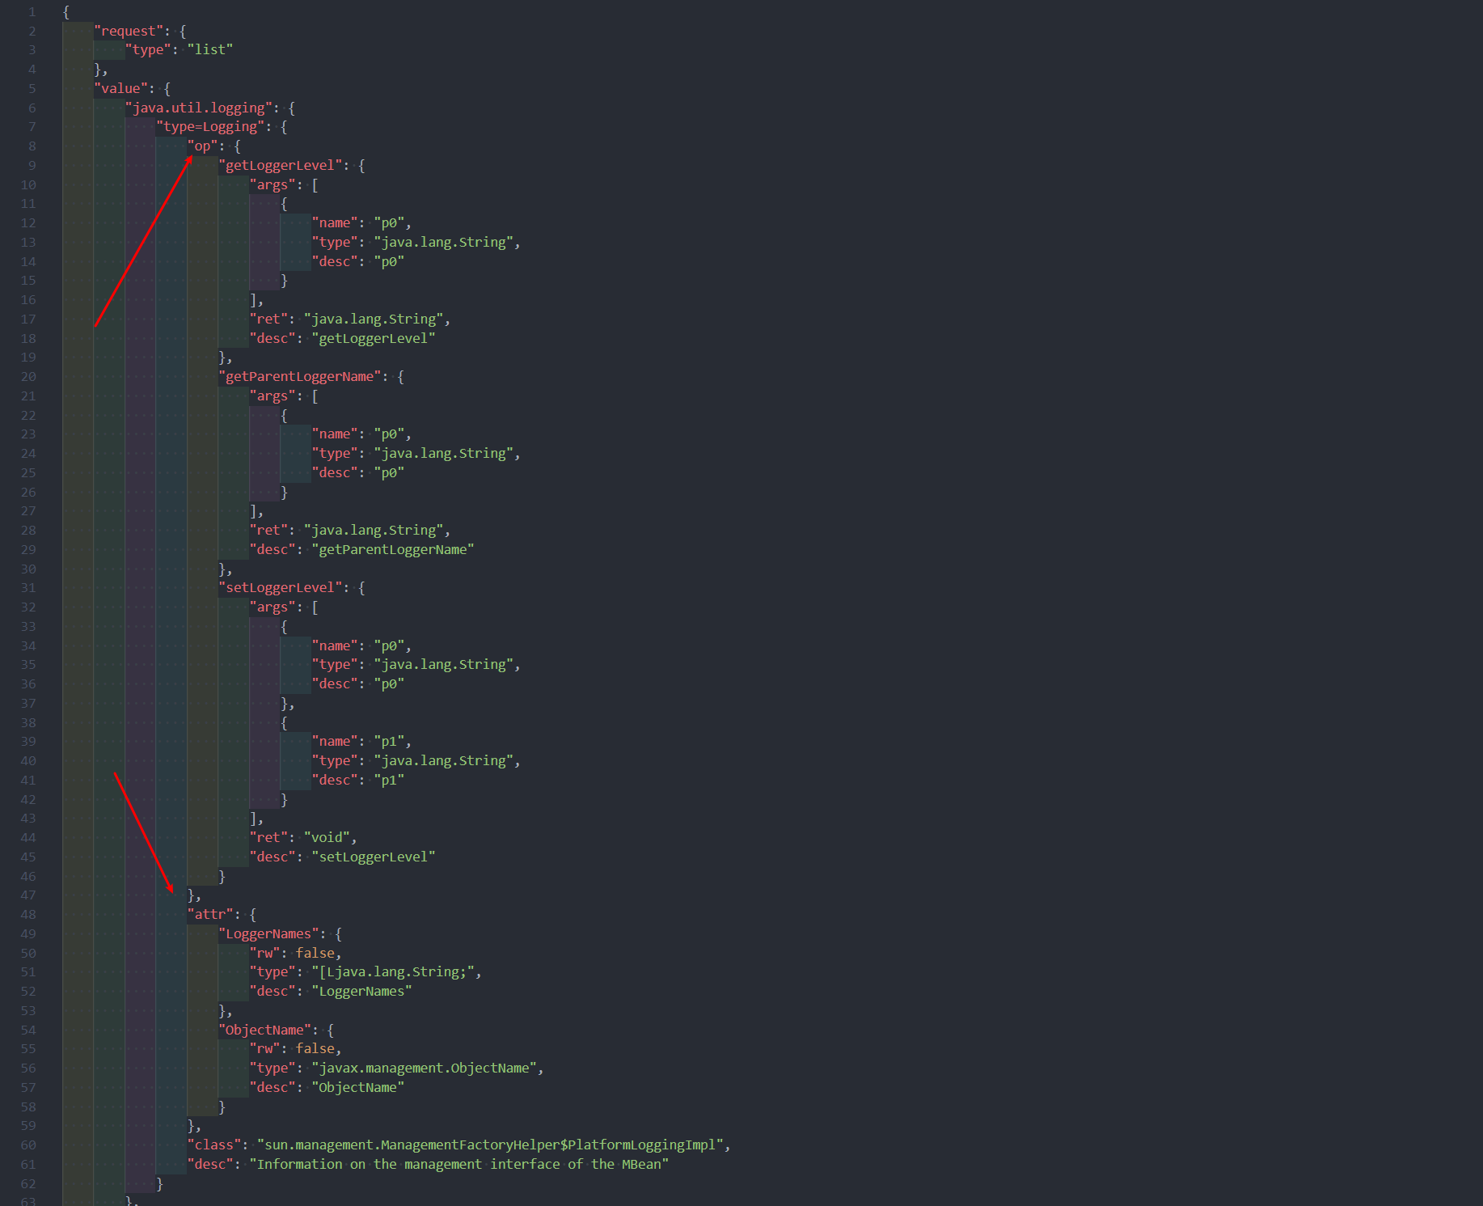Click the "list" value on line 3

(x=210, y=50)
